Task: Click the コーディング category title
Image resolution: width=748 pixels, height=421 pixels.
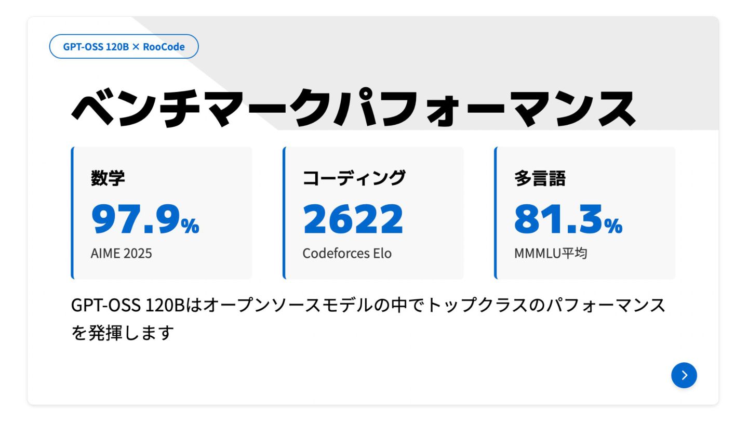Action: [x=354, y=178]
